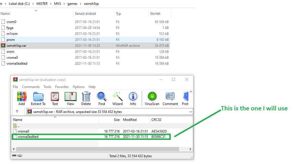
Task: Launch the Wizard wand tool
Action: click(x=118, y=98)
